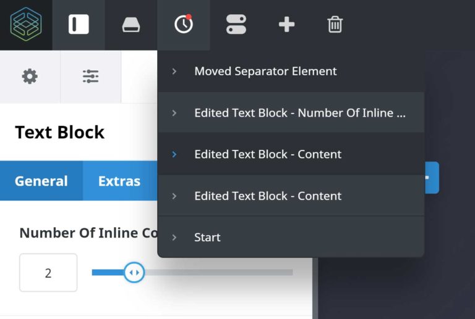Select the Start history state

pyautogui.click(x=207, y=237)
